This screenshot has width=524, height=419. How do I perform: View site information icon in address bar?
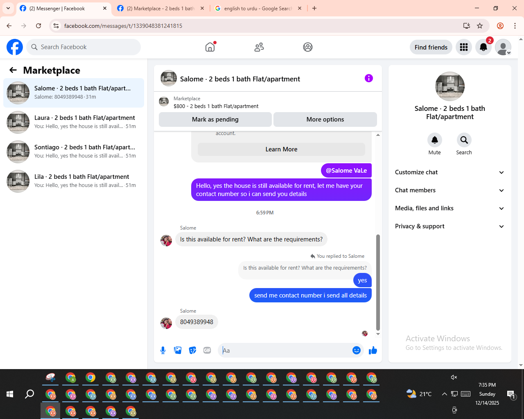56,26
